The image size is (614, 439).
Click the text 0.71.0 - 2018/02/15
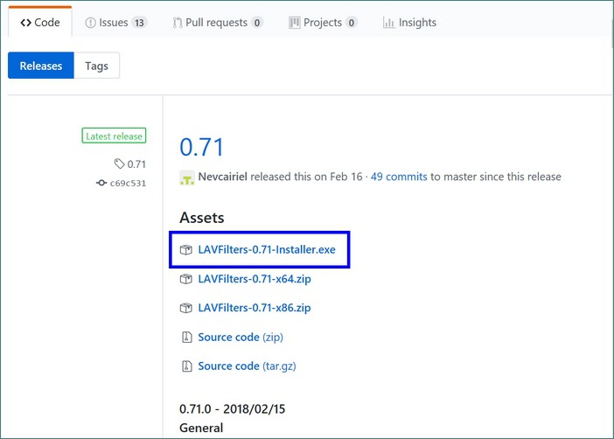(x=232, y=409)
